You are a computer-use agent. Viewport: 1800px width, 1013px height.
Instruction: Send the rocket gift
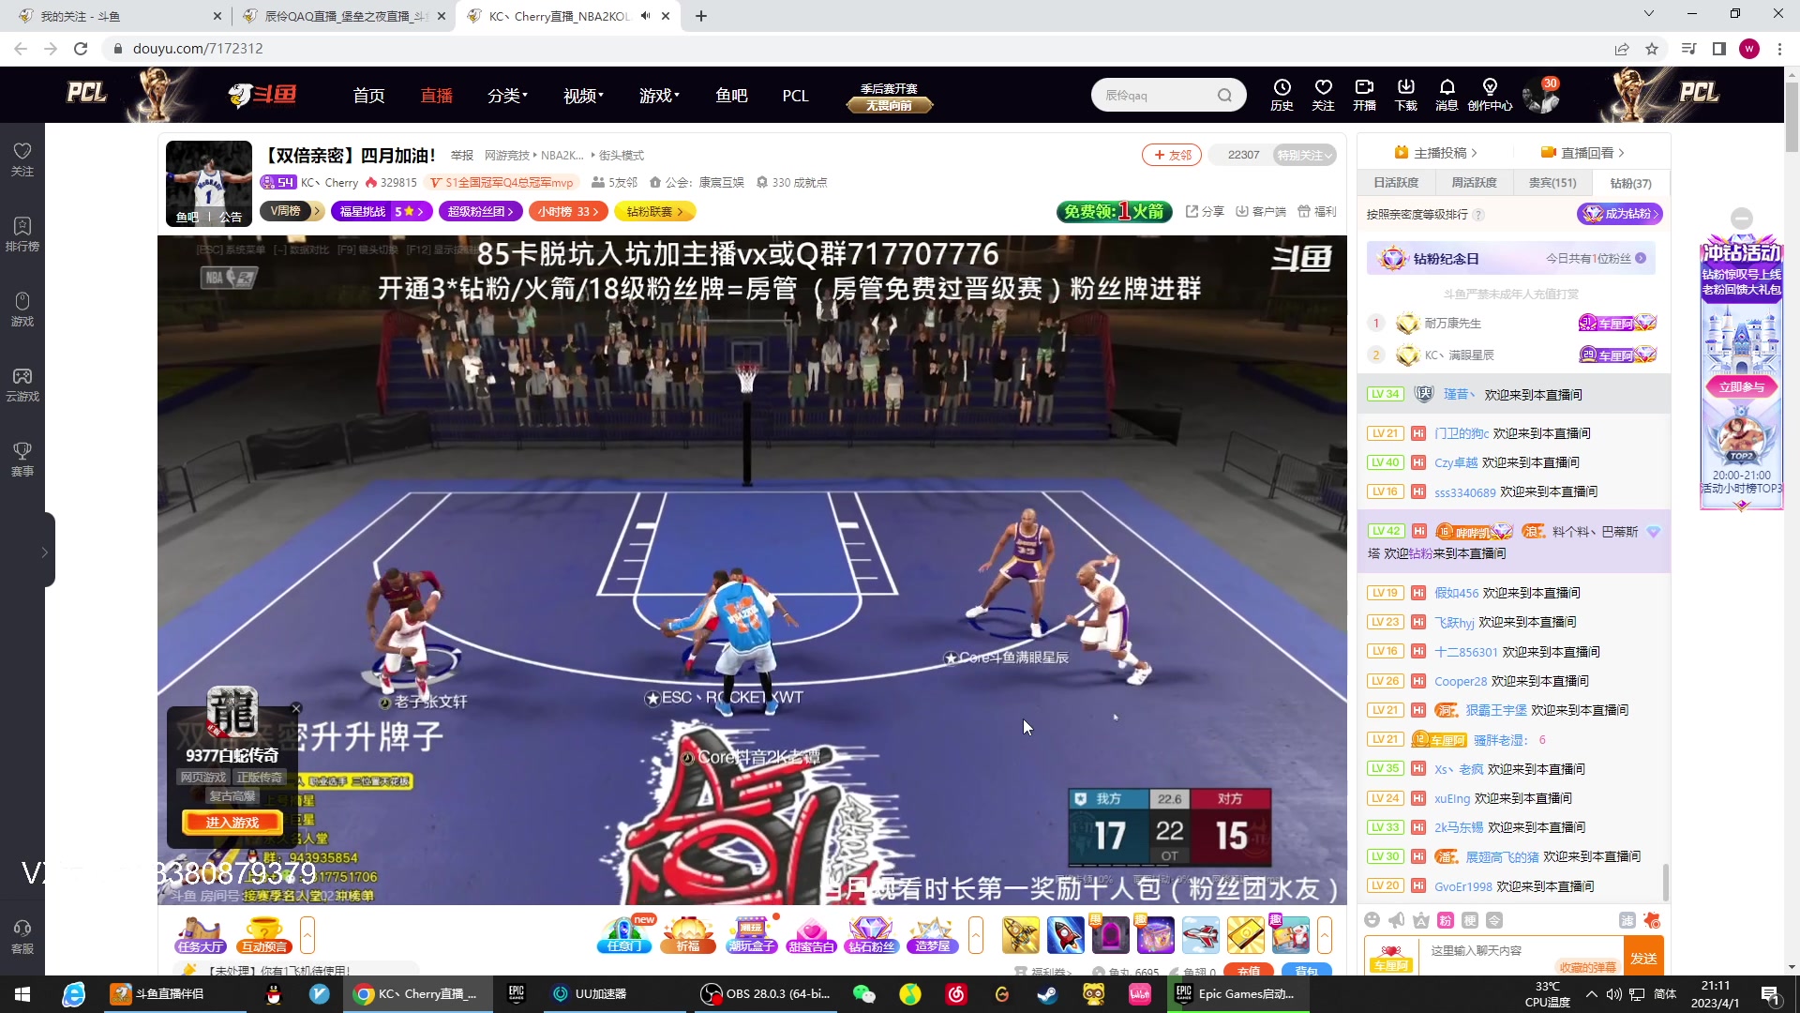pos(1066,935)
